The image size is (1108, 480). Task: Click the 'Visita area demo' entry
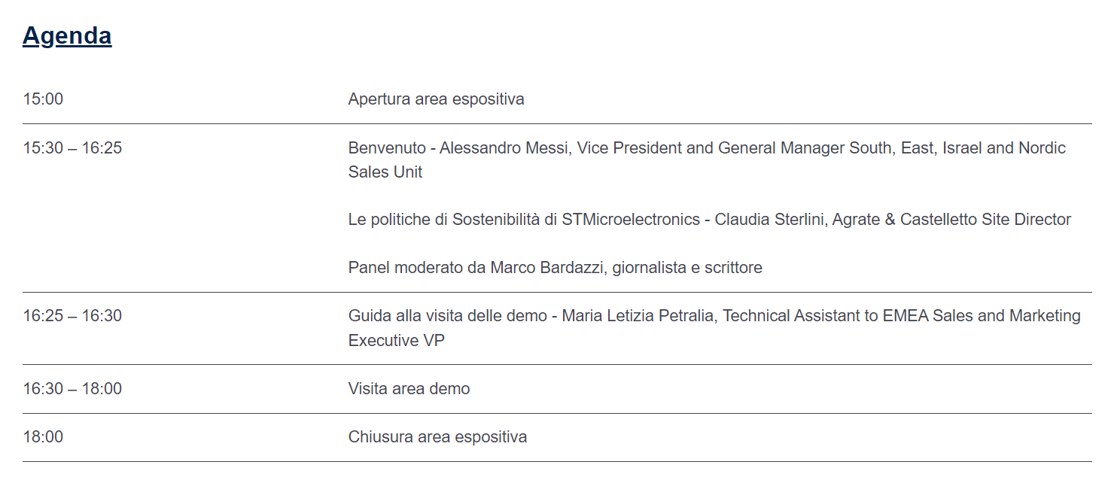point(409,388)
